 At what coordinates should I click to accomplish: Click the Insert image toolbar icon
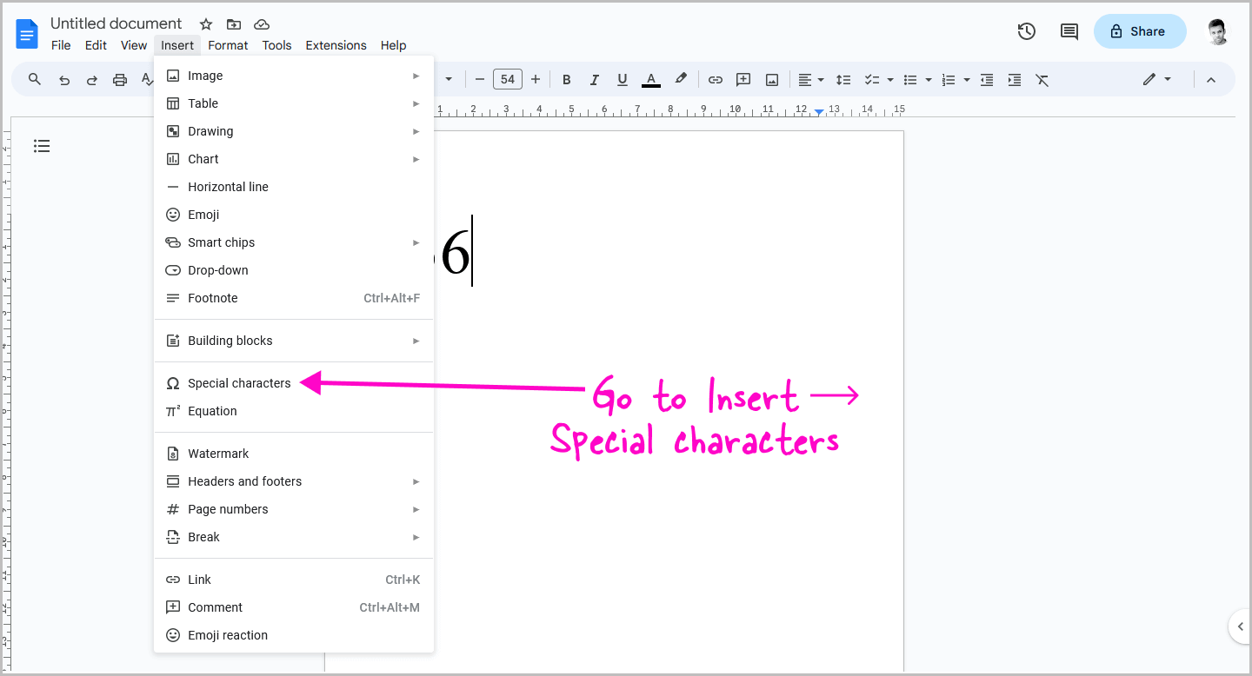[772, 79]
